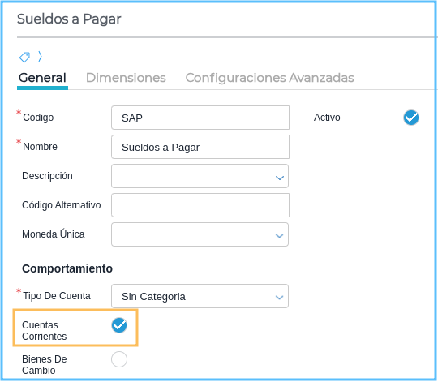
Task: Toggle the Activo checkbox
Action: tap(411, 118)
